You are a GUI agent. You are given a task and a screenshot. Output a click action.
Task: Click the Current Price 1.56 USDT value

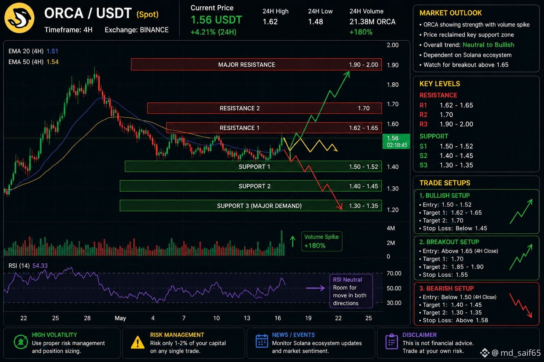click(216, 20)
